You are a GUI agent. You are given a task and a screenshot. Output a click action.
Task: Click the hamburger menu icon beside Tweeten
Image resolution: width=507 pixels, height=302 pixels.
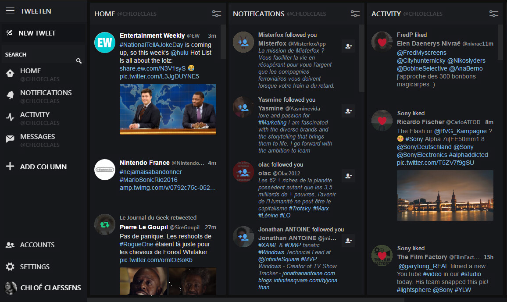click(x=10, y=11)
